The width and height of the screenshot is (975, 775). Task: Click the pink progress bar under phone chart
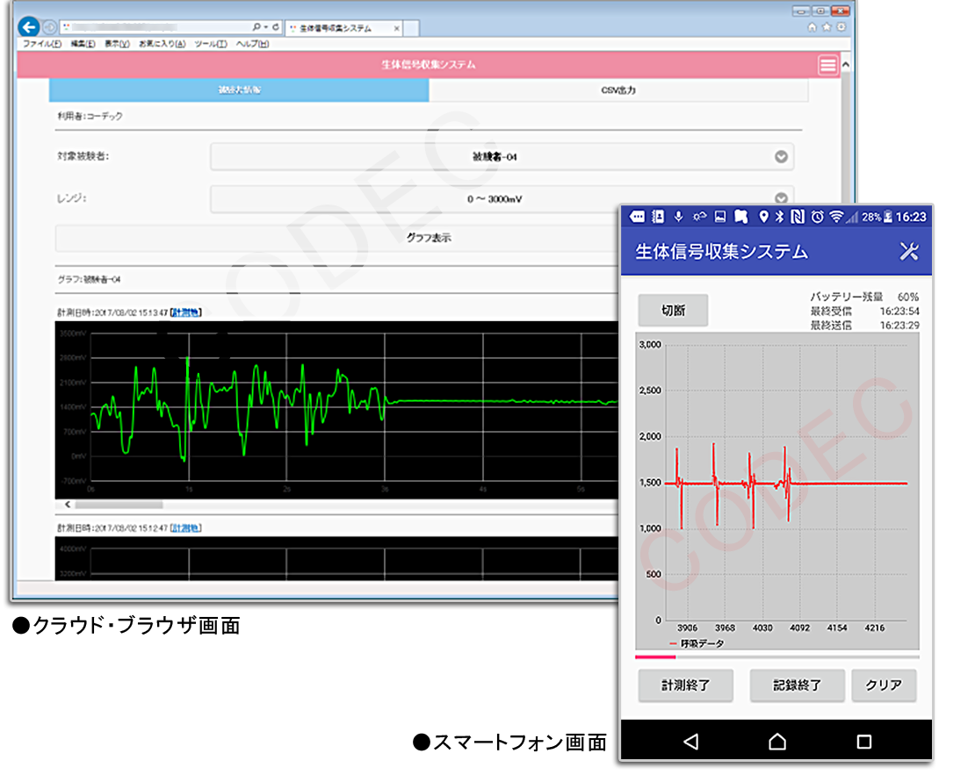point(655,657)
